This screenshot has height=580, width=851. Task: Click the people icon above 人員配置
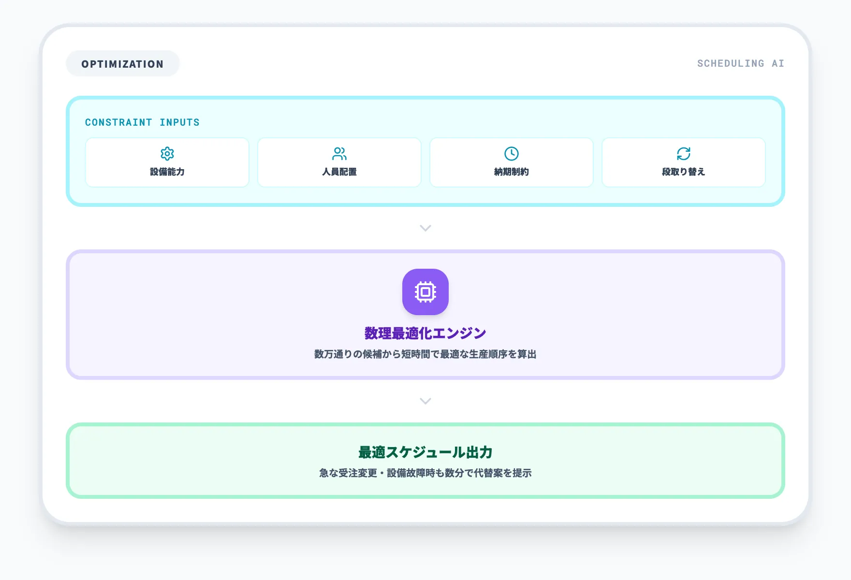click(339, 154)
